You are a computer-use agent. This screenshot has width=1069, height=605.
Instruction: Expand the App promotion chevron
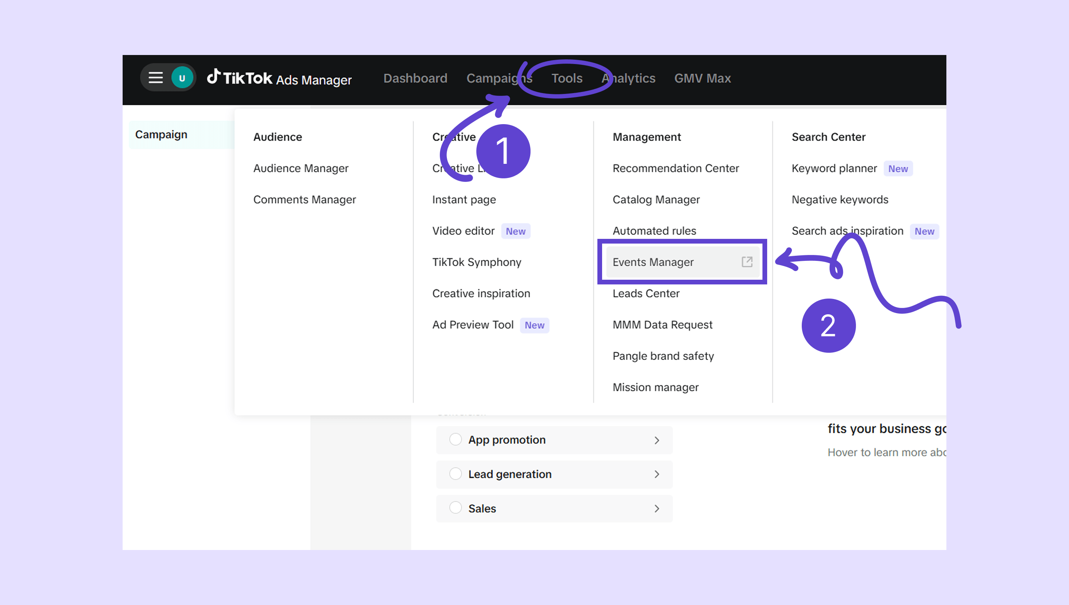click(x=657, y=440)
